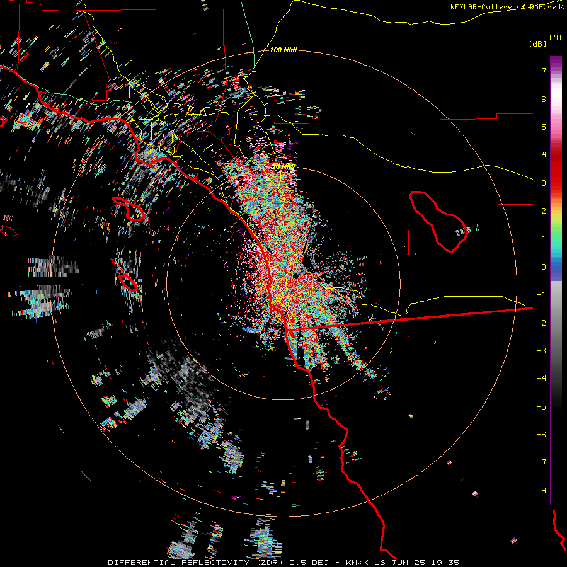Select the -5 value on the color scale

click(x=541, y=407)
